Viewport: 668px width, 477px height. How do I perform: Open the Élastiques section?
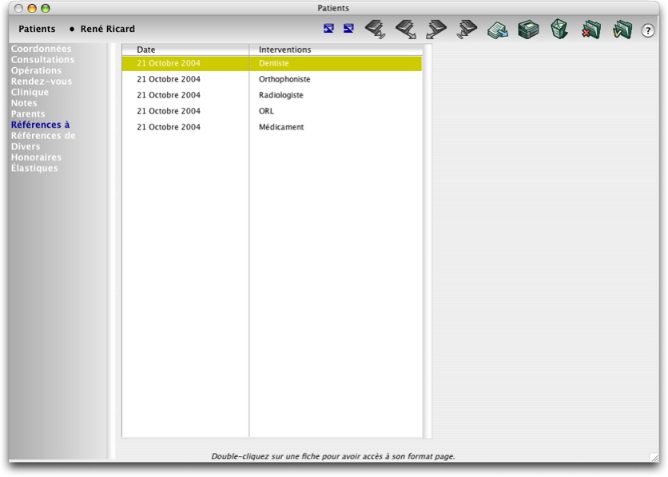coord(34,168)
